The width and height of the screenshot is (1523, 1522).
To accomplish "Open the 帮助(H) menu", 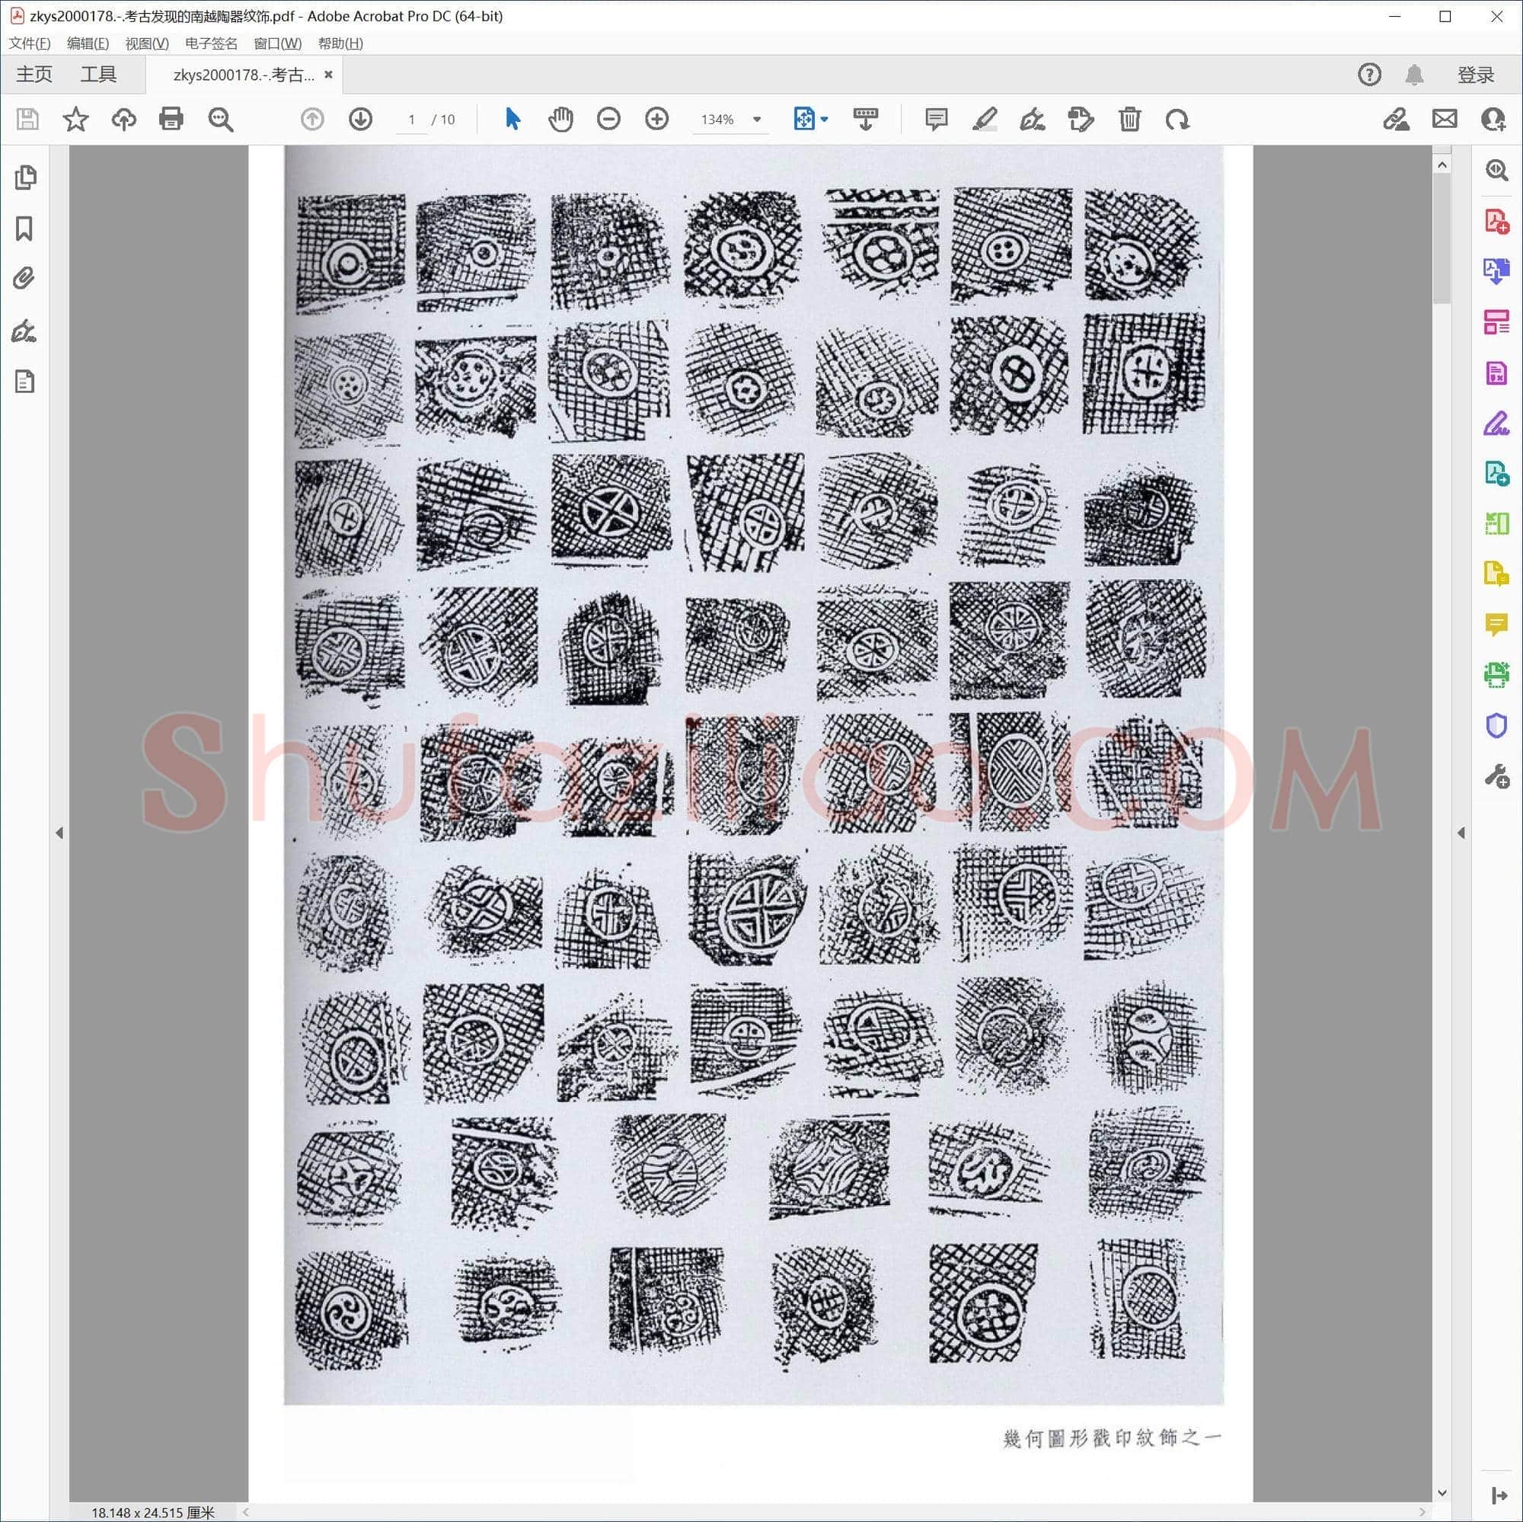I will coord(340,43).
